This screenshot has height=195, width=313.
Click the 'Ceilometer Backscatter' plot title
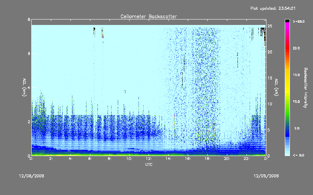149,16
